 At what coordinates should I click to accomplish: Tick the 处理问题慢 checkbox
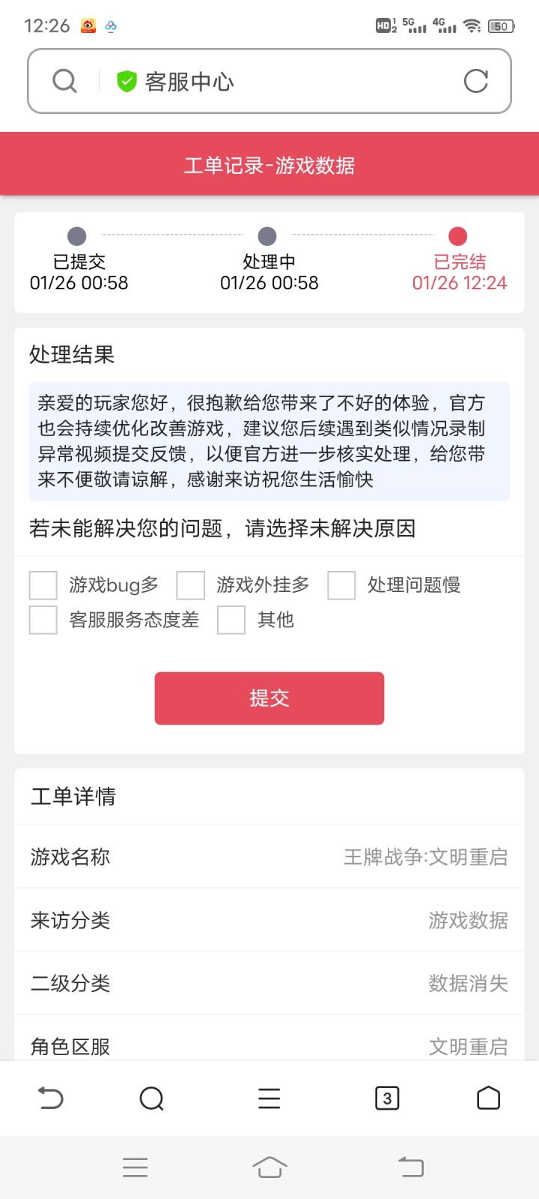341,585
